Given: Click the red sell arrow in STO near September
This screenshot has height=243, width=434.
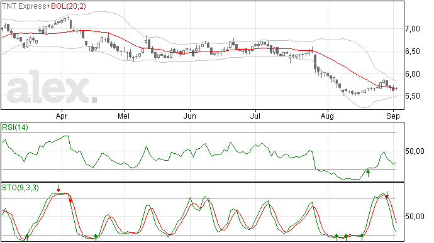Looking at the screenshot, I should coord(387,195).
